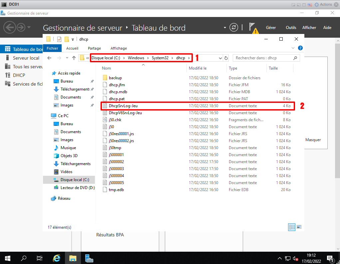
Task: Sort files by the Nom column header
Action: tap(107, 68)
